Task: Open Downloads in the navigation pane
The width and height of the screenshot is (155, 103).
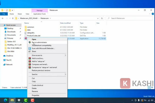Action: click(x=11, y=32)
